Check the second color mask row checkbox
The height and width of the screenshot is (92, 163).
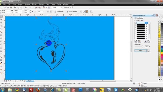coord(135,25)
